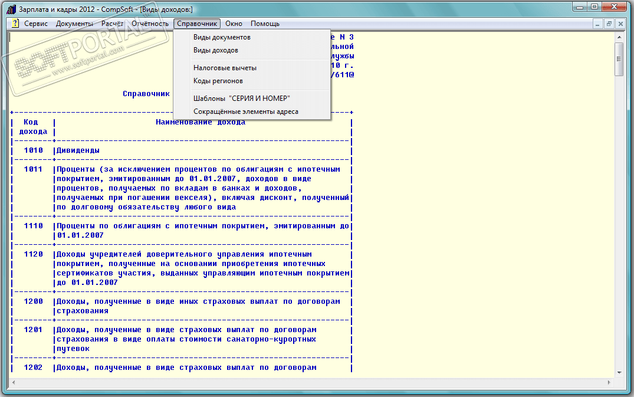
Task: Click income code 1120
Action: pyautogui.click(x=33, y=254)
